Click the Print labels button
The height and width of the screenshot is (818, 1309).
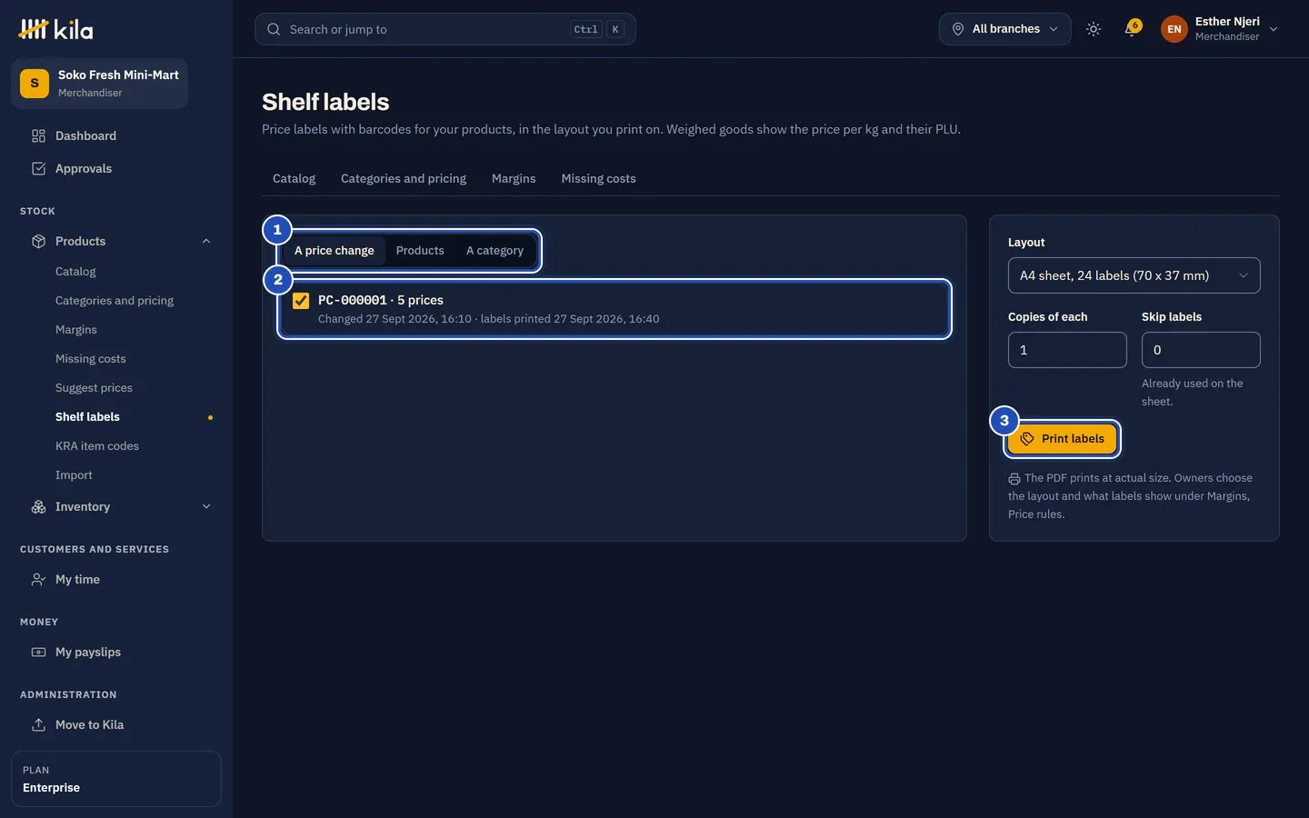pyautogui.click(x=1062, y=439)
